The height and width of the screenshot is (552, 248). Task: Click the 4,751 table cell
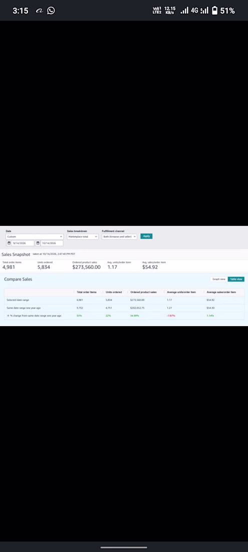[109, 308]
